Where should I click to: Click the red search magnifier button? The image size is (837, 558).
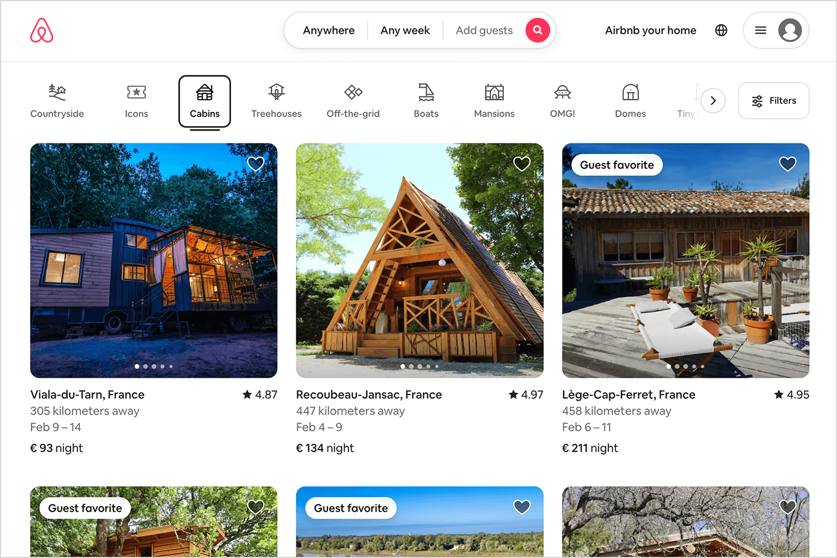pos(537,30)
